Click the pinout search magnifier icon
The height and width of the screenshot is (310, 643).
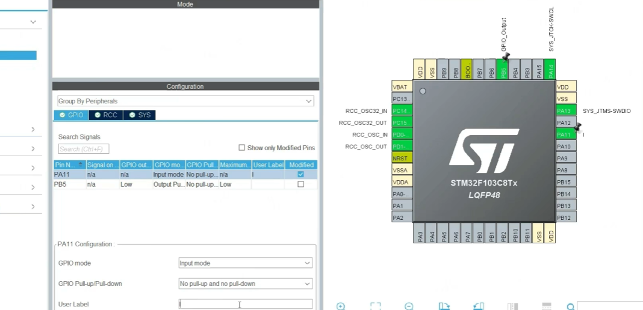click(x=571, y=306)
